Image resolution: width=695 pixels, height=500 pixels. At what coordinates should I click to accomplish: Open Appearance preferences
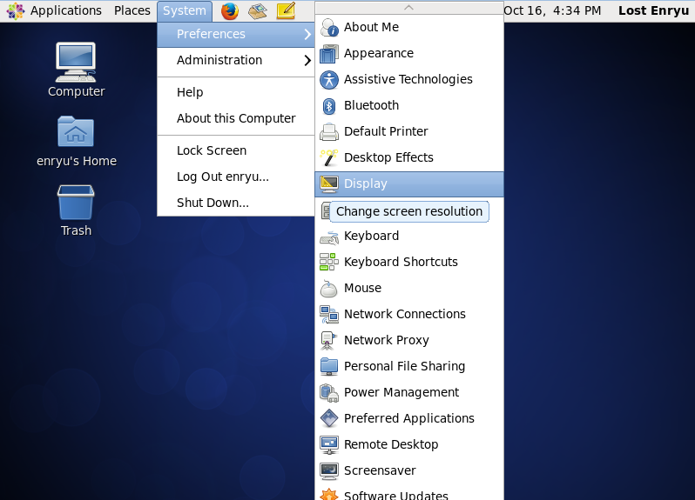(x=409, y=53)
